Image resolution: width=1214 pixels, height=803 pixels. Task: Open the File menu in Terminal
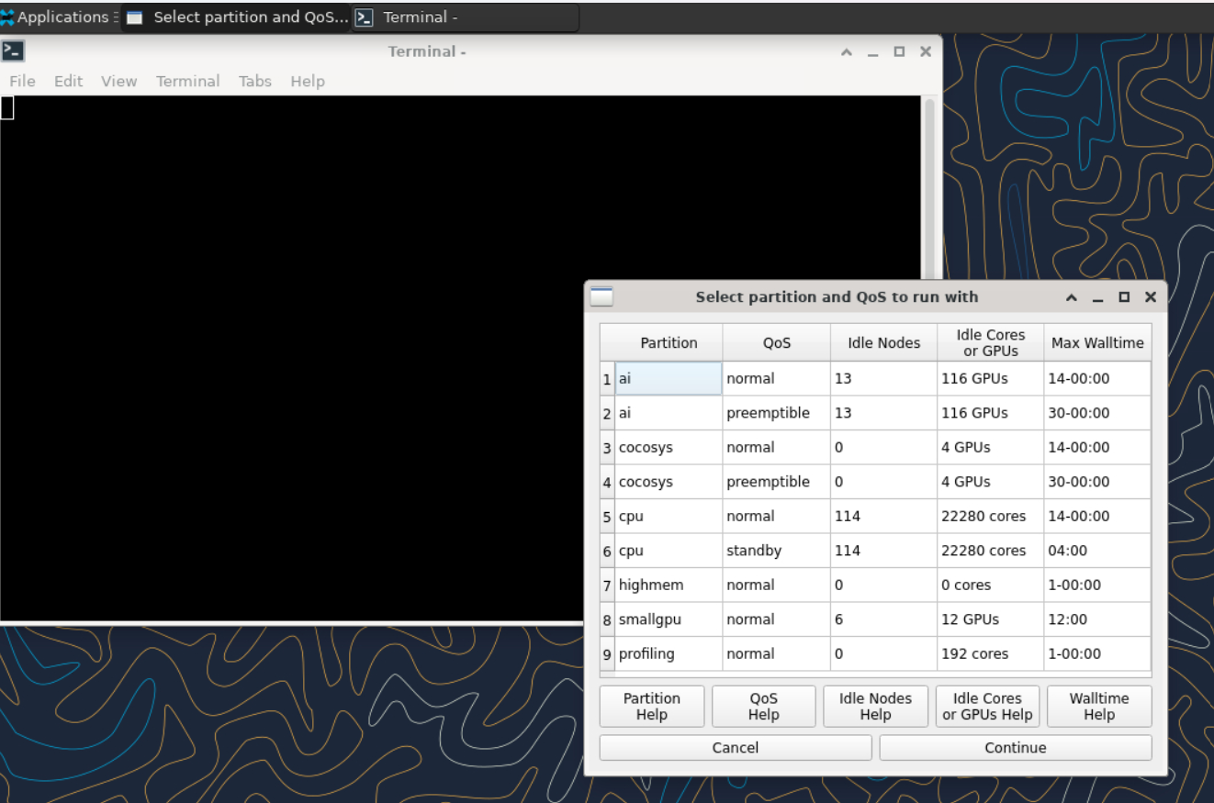click(x=22, y=81)
